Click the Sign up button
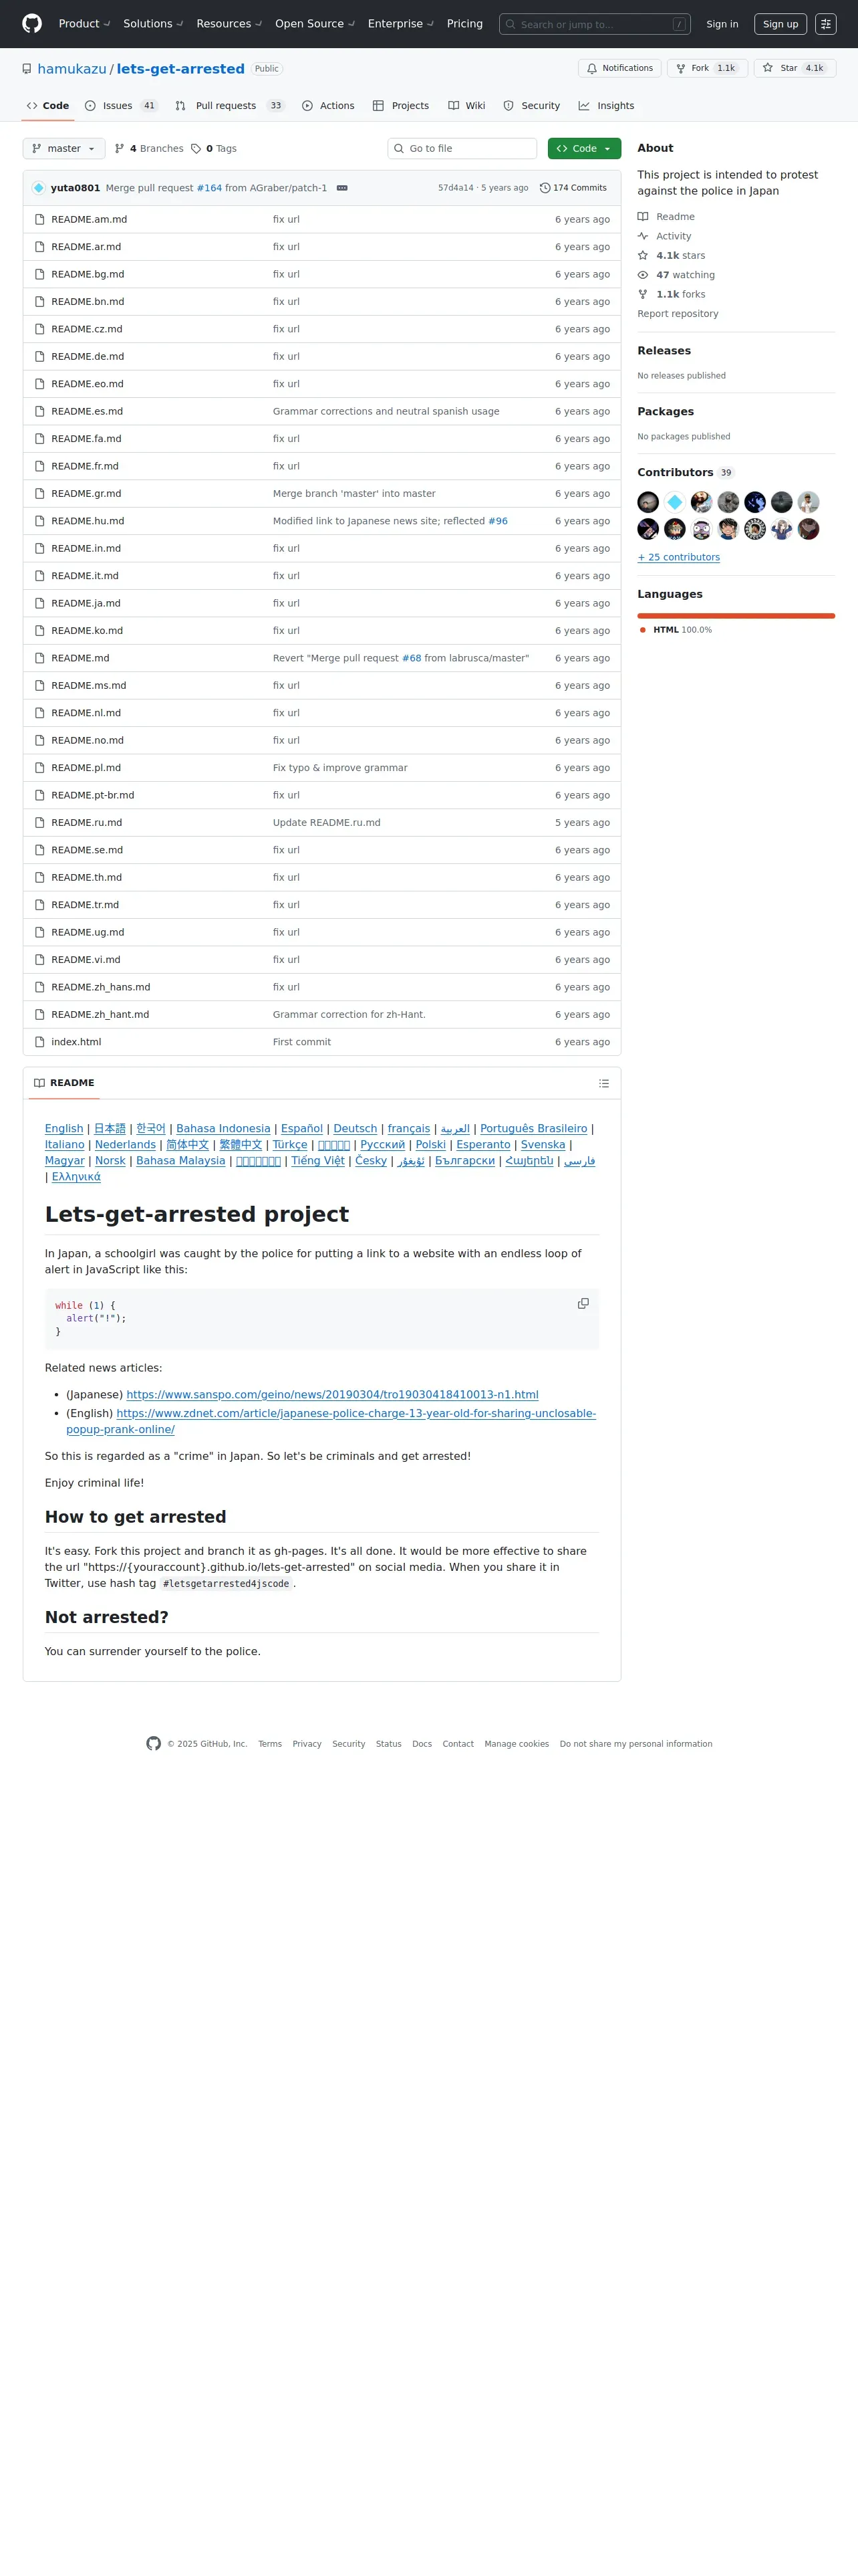This screenshot has height=2576, width=858. [780, 24]
